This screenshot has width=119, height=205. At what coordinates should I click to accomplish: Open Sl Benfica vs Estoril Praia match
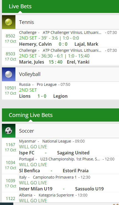[x=61, y=165]
